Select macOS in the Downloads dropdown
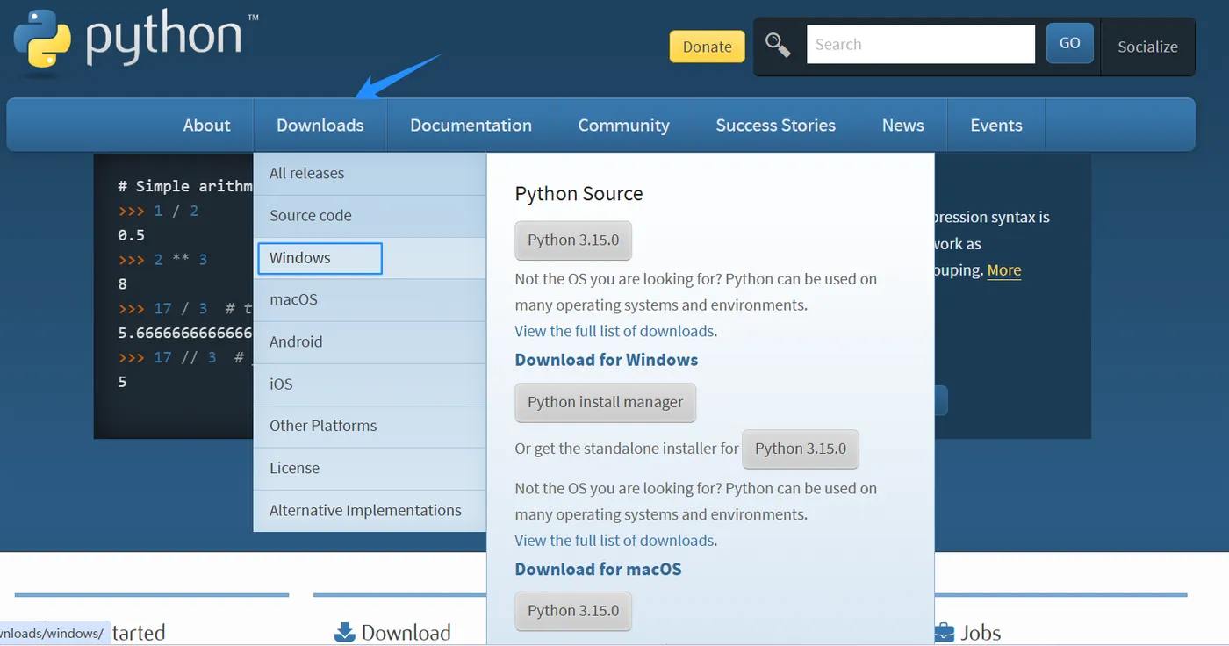The image size is (1229, 646). tap(370, 300)
